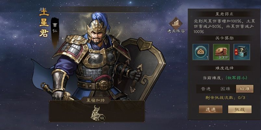Tap the 剩余挑战次数 0/3 counter

[x=225, y=98]
